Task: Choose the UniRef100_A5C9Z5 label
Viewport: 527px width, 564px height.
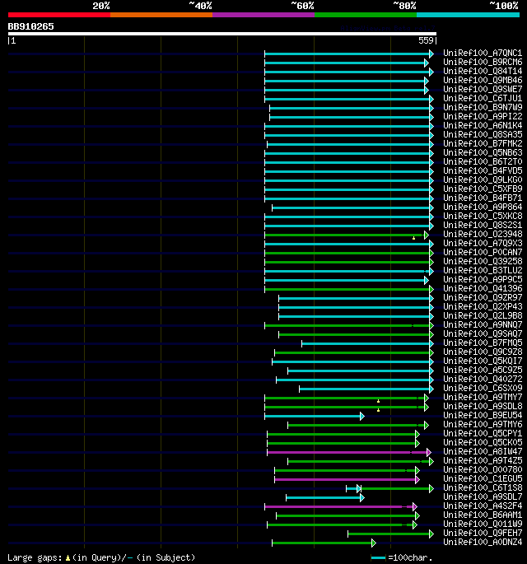Action: (483, 370)
